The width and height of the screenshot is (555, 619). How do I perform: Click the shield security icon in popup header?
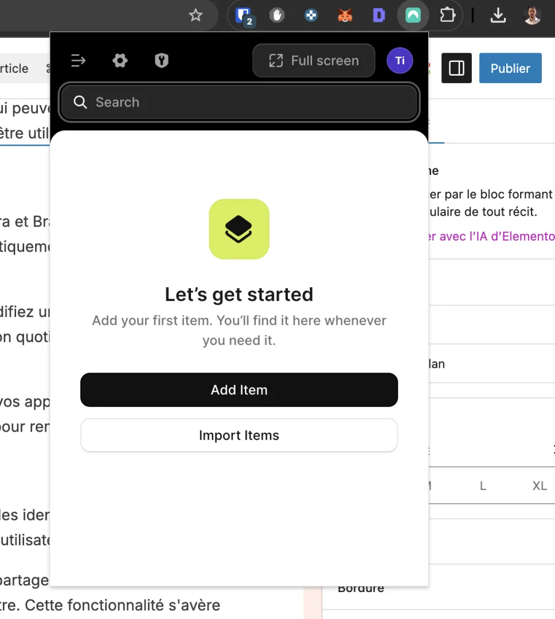pyautogui.click(x=161, y=60)
